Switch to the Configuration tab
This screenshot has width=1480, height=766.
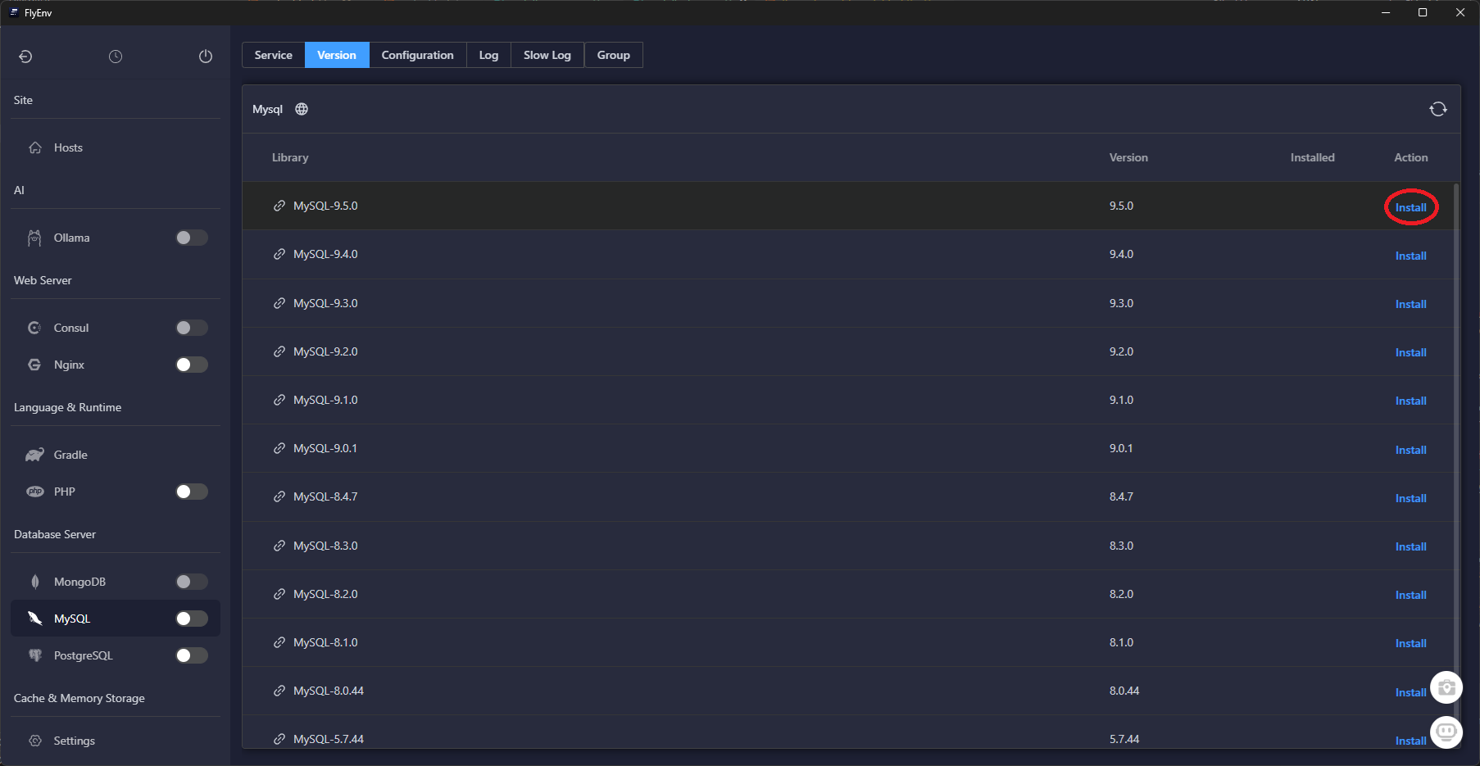pos(417,55)
